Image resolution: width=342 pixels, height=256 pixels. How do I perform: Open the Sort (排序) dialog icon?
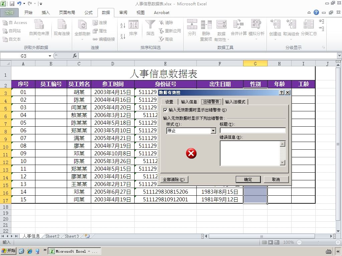pos(133,25)
